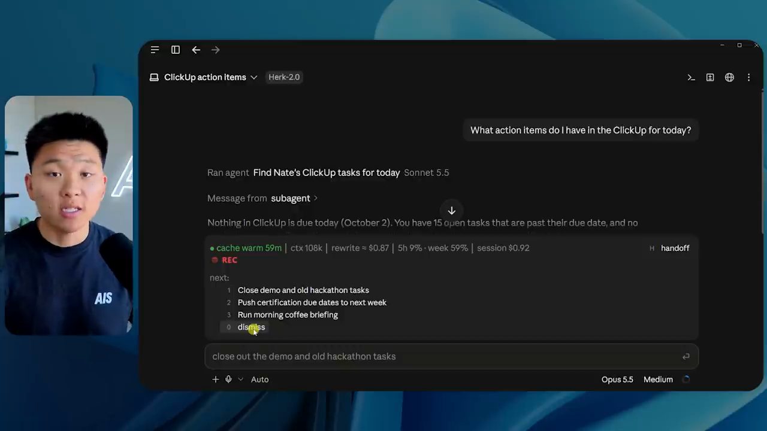Choose 'Push certification due dates to next week'
The image size is (767, 431).
[312, 302]
